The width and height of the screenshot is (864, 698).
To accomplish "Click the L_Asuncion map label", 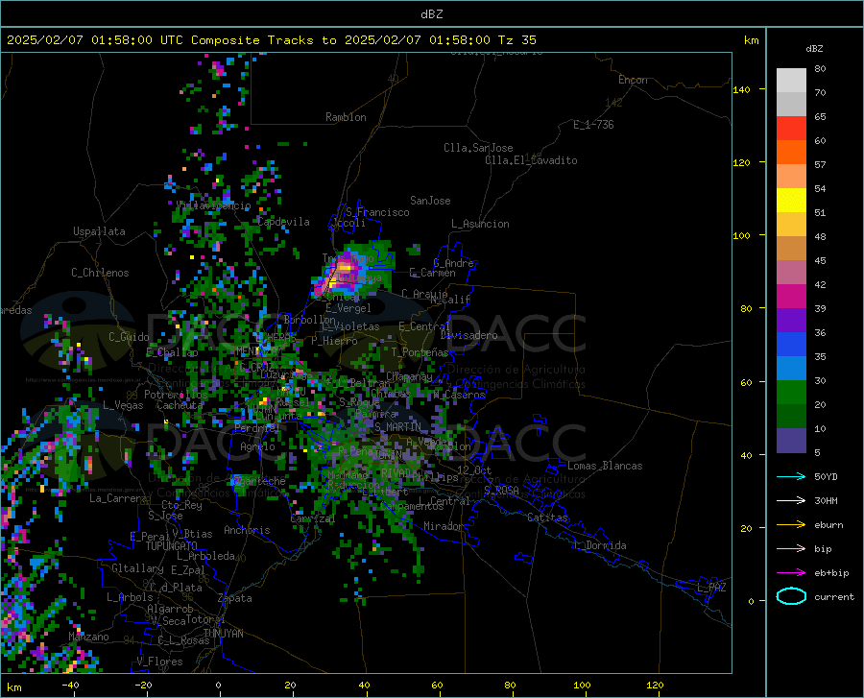I will pyautogui.click(x=480, y=224).
